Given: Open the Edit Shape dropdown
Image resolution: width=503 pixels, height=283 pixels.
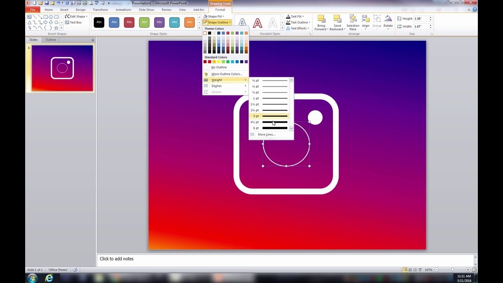Looking at the screenshot, I should pos(76,17).
